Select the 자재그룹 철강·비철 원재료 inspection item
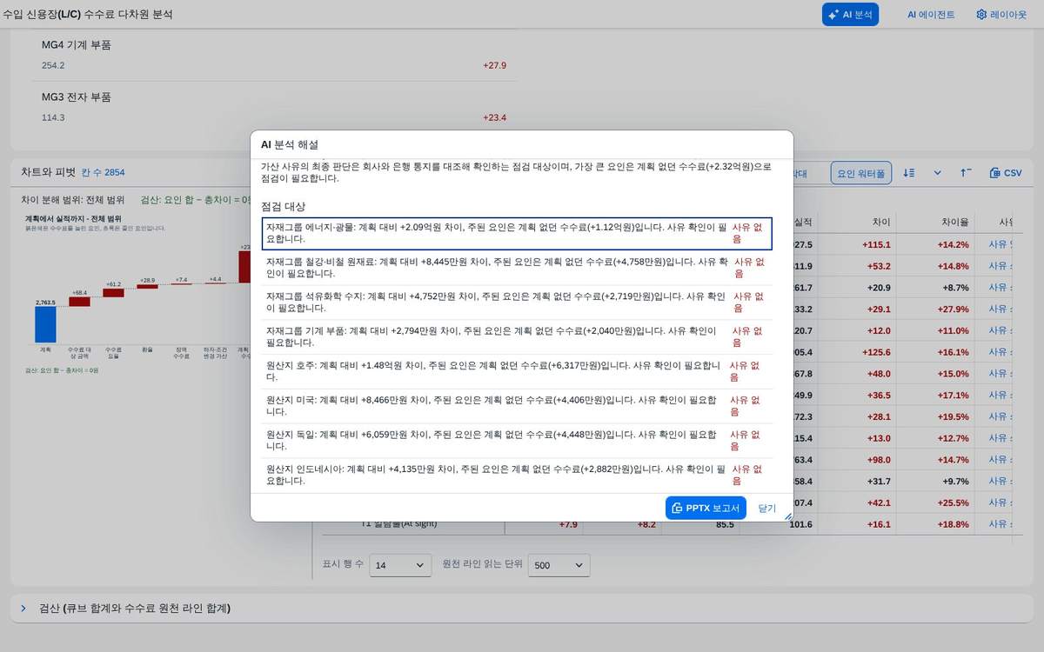The height and width of the screenshot is (652, 1044). coord(517,268)
